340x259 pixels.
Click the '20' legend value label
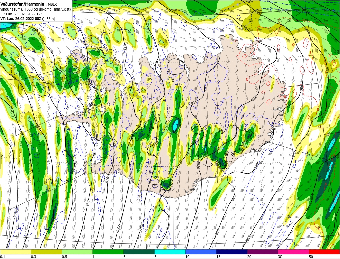coord(249,257)
